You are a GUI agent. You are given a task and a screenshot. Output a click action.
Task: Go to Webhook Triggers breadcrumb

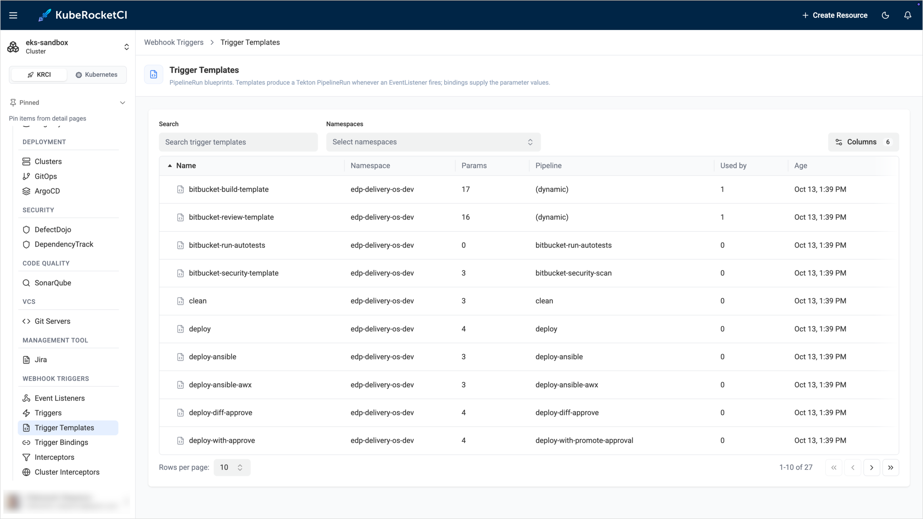pyautogui.click(x=174, y=42)
